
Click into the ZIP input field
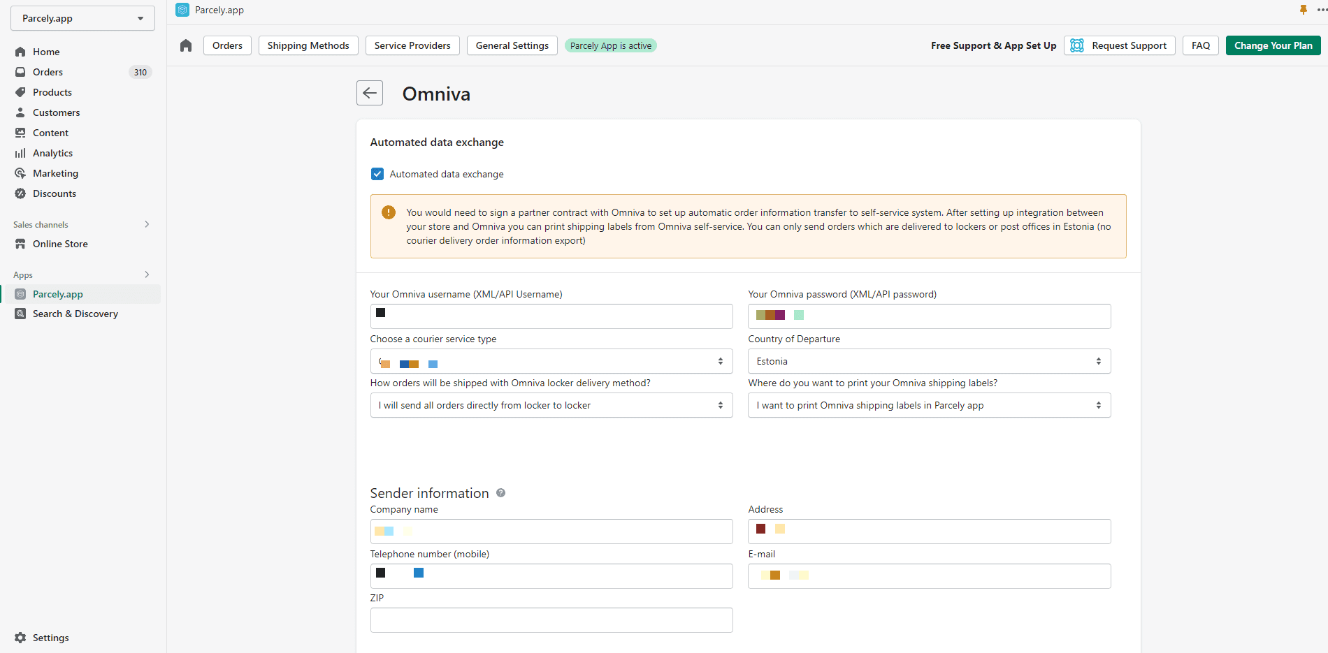551,620
